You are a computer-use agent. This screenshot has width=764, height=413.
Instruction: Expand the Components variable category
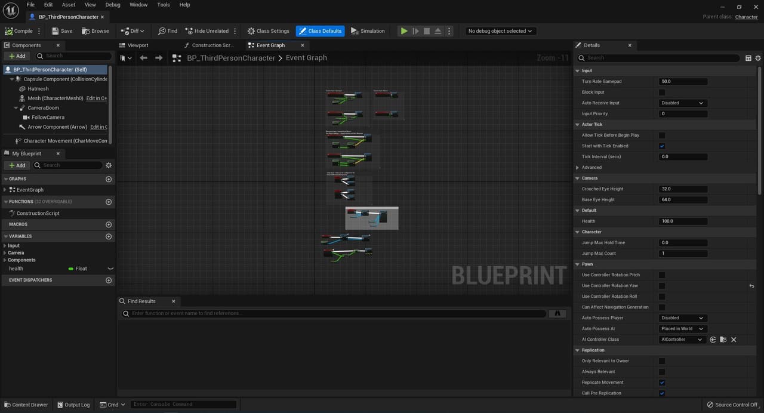5,260
